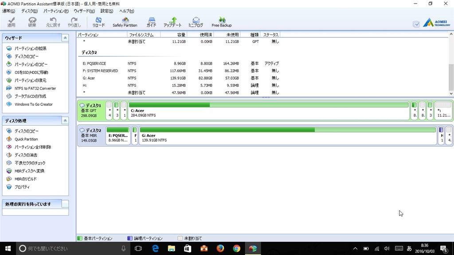Select E: PQSER 8.96GB partition block
The width and height of the screenshot is (454, 255).
(118, 135)
